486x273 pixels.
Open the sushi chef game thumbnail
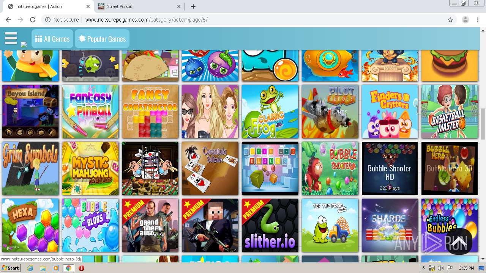[150, 168]
